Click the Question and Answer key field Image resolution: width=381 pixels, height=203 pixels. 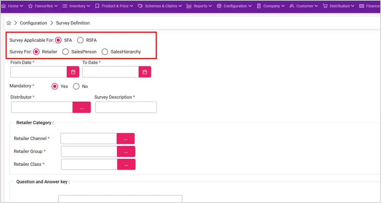point(120,199)
